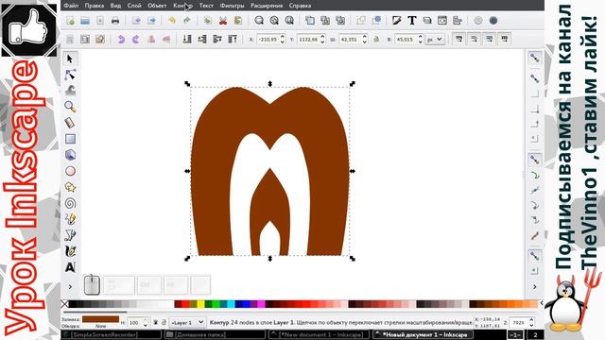Select the Pencil freehand tool

coord(70,219)
